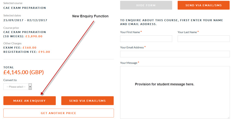Image resolution: width=232 pixels, height=119 pixels.
Task: Focus the Your Last Name field
Action: click(203, 39)
